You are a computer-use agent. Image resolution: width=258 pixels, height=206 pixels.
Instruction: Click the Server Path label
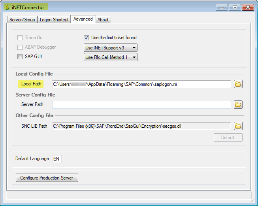[x=32, y=104]
